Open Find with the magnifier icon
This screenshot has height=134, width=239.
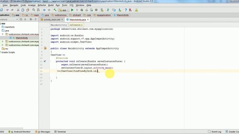pyautogui.click(x=34, y=10)
